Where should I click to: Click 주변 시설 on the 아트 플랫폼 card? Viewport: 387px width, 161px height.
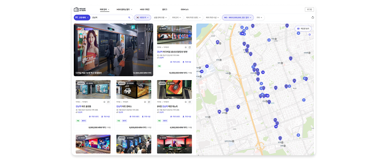point(106,116)
